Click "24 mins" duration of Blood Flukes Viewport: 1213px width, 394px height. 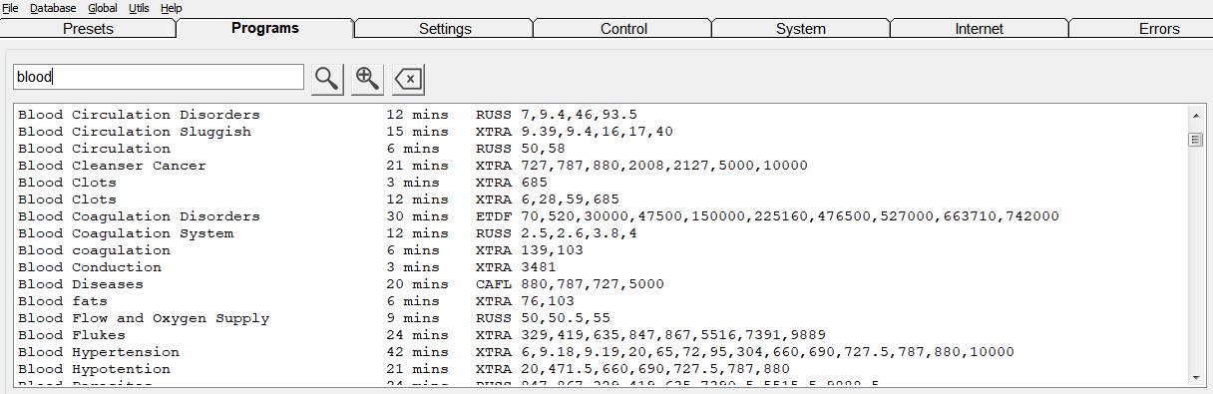coord(418,335)
